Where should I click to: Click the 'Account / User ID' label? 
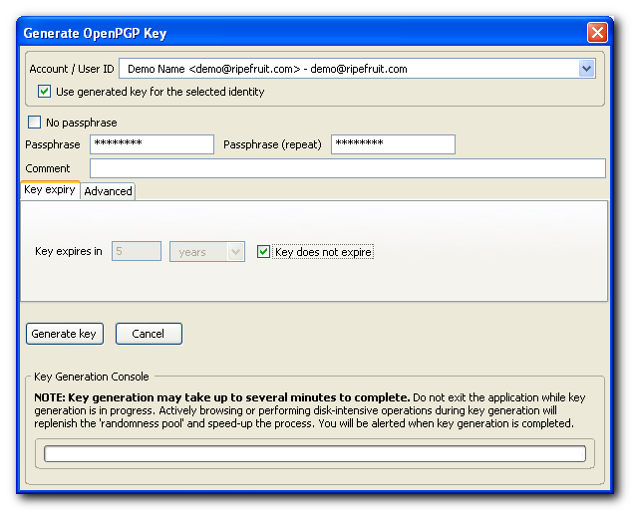[71, 69]
